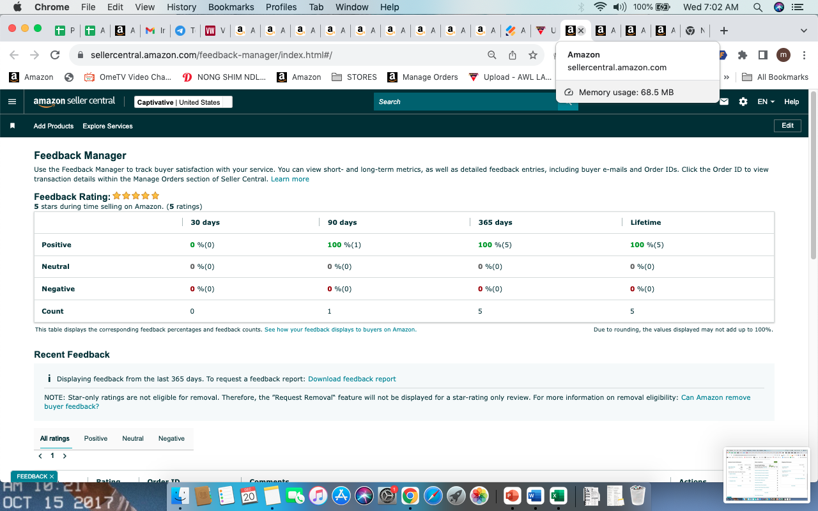Open Spotlight search in the menu bar
Image resolution: width=818 pixels, height=511 pixels.
coord(758,7)
